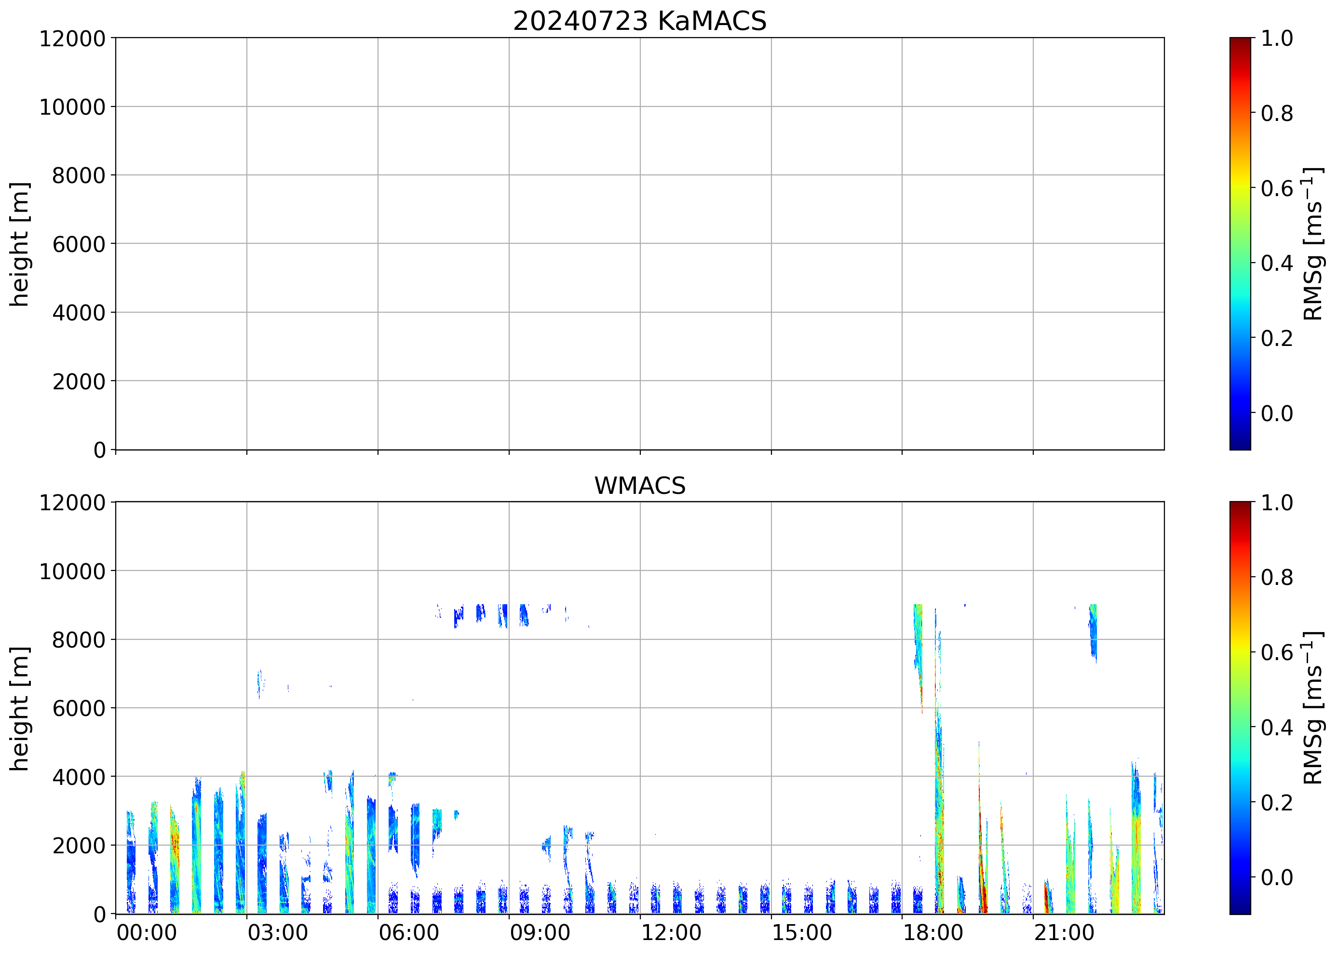Click the 0.4 tick on lower colorbar

point(1276,727)
